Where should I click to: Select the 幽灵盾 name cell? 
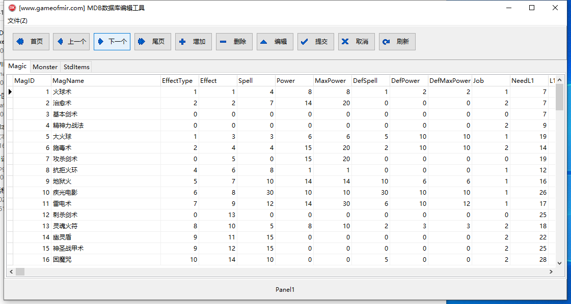coord(106,237)
